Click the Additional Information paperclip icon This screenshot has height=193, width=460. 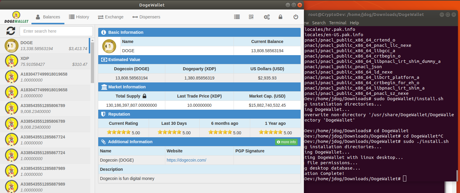coord(103,142)
